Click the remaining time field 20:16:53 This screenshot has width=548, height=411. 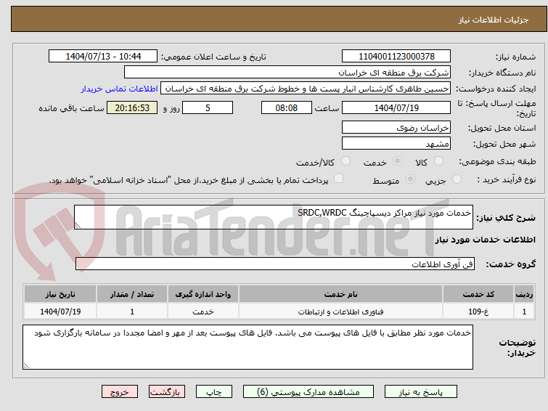tap(132, 107)
